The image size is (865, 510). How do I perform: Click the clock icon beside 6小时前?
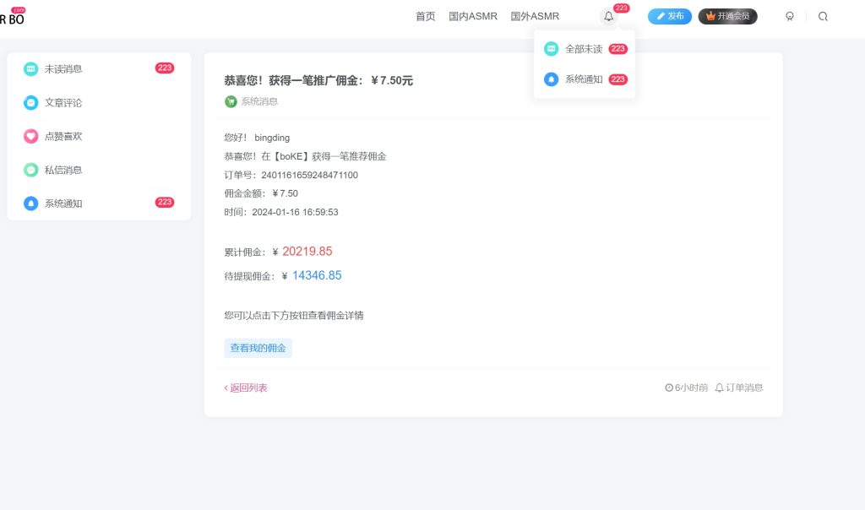[x=669, y=388]
